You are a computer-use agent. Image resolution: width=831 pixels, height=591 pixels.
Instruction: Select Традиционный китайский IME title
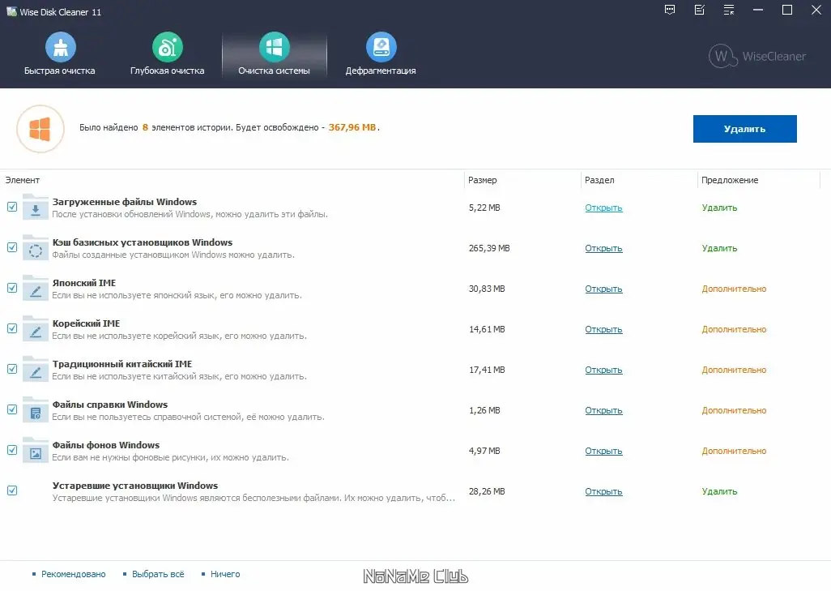[121, 364]
